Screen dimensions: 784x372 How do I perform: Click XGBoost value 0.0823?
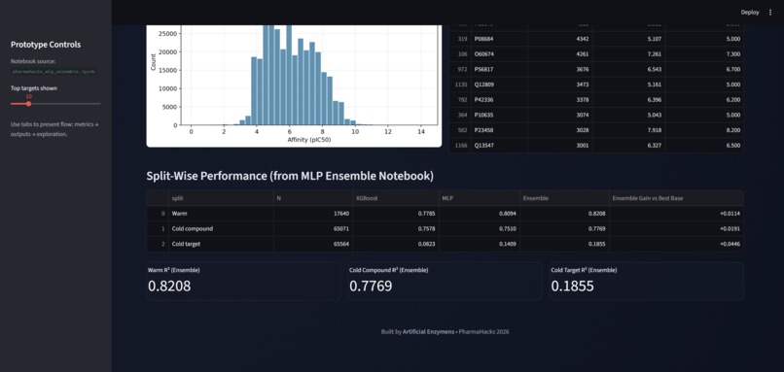point(396,244)
